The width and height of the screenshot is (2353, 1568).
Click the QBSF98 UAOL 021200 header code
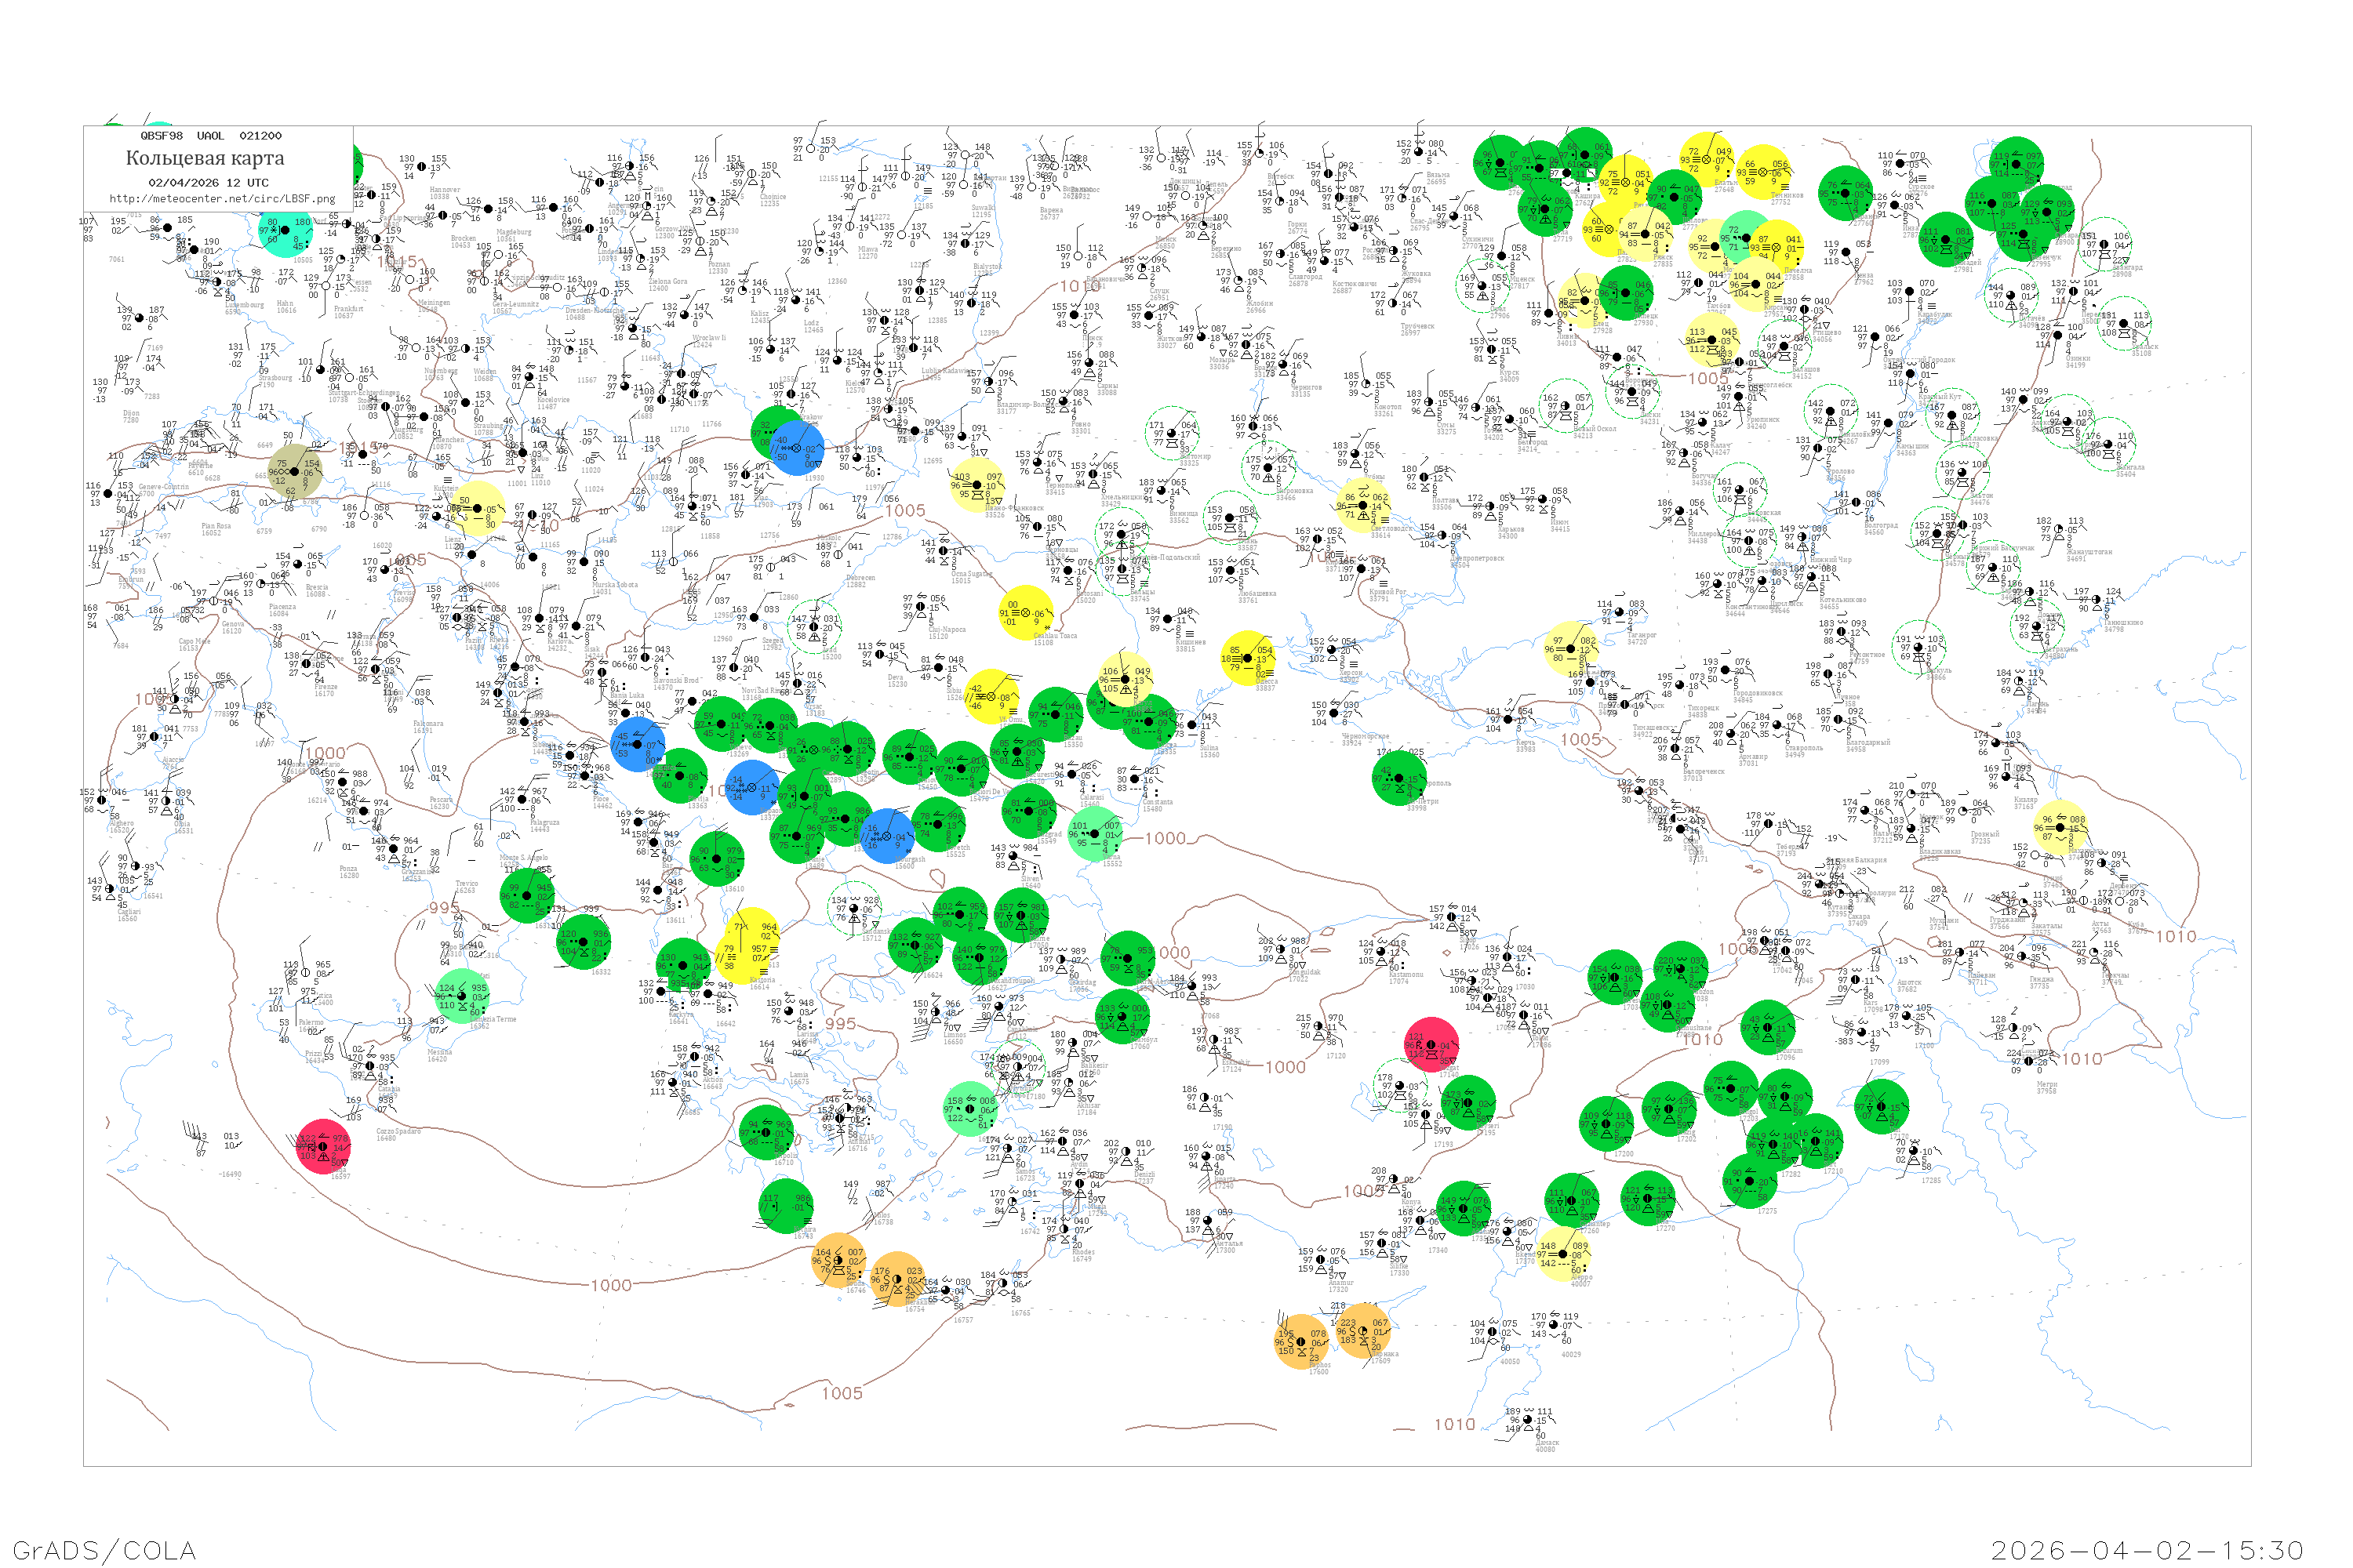click(210, 136)
